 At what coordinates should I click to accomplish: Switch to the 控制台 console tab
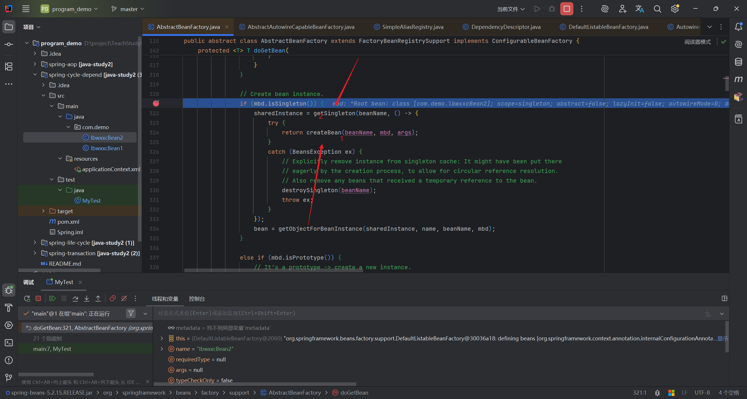(x=197, y=299)
